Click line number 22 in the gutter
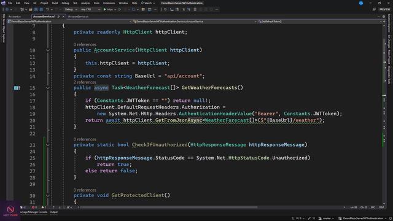 click(33, 134)
